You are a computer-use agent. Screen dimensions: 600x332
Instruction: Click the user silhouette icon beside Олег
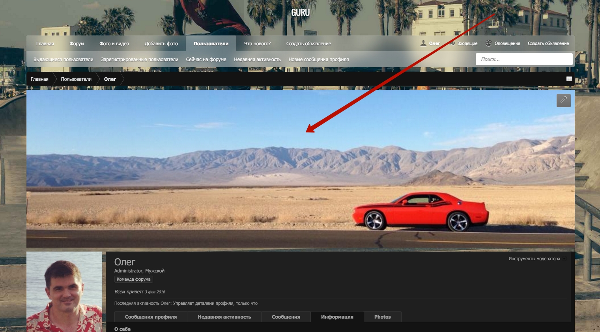click(x=423, y=43)
